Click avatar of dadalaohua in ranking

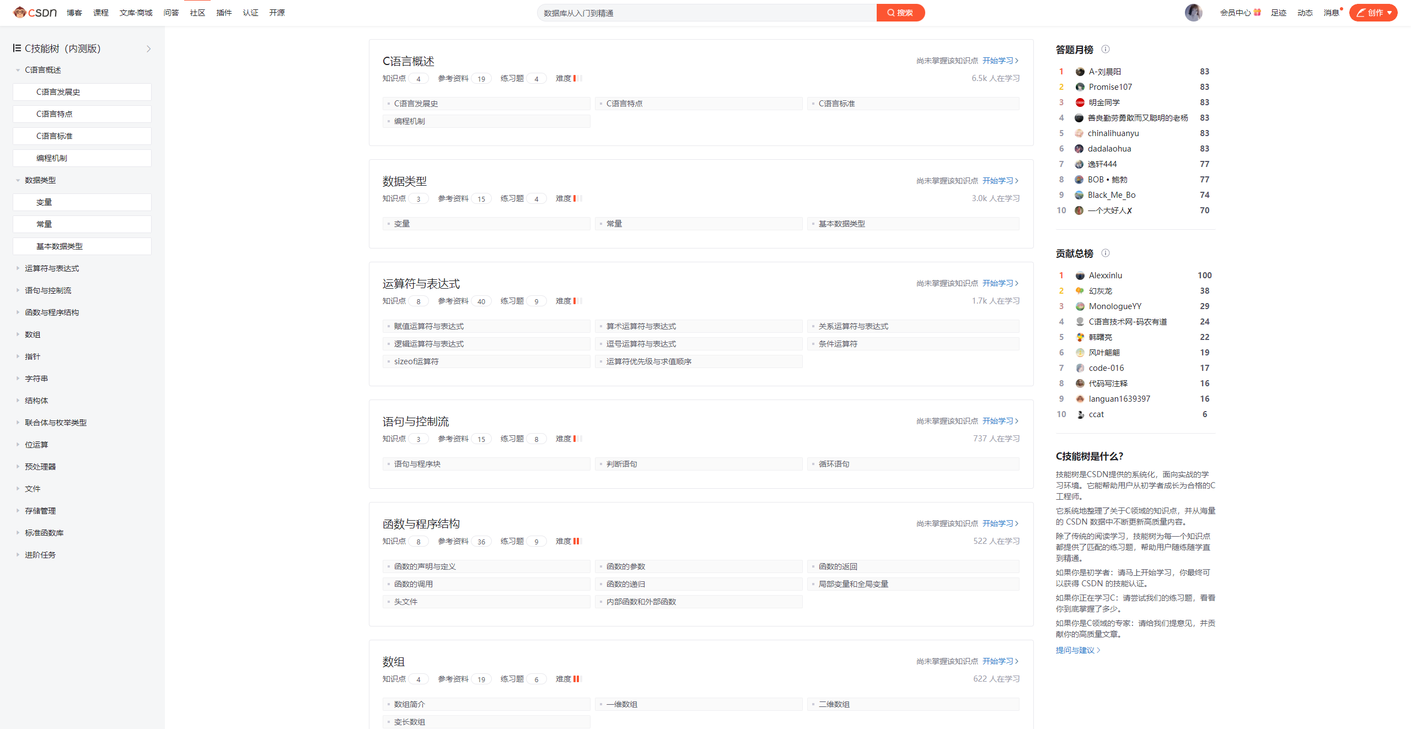click(x=1079, y=149)
